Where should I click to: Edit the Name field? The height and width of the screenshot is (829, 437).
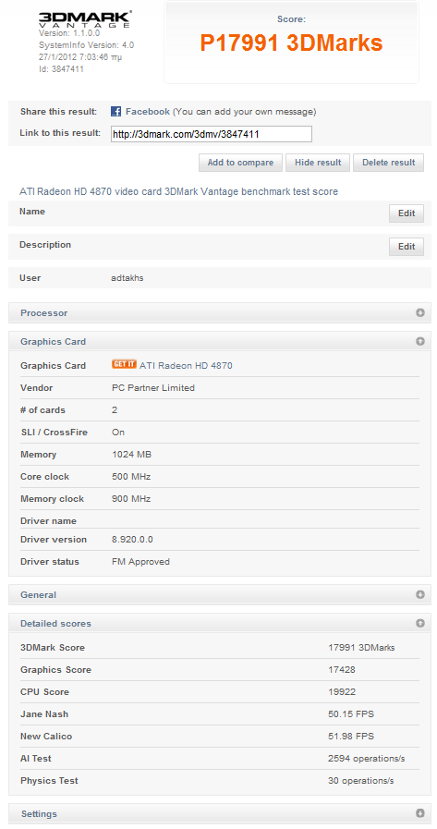pos(407,213)
